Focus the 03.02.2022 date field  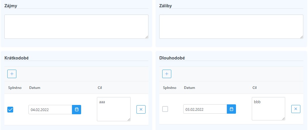pyautogui.click(x=205, y=109)
